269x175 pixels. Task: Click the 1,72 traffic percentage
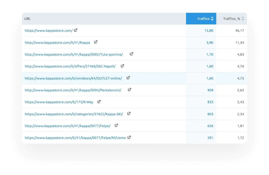tap(240, 138)
